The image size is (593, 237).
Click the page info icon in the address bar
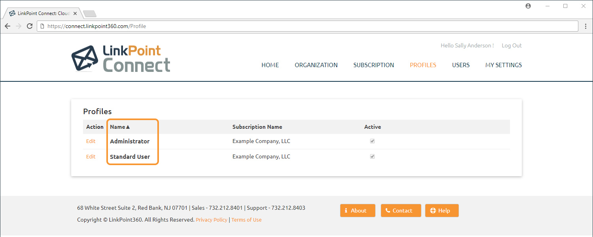pos(42,26)
